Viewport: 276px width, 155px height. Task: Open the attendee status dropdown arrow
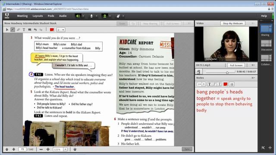pyautogui.click(x=123, y=16)
